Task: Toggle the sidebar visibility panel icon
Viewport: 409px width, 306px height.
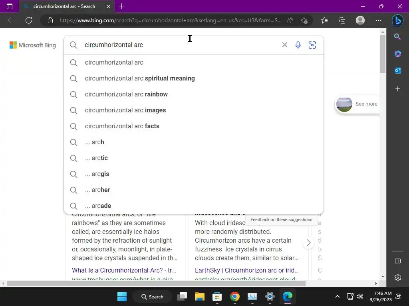Action: pos(398,261)
